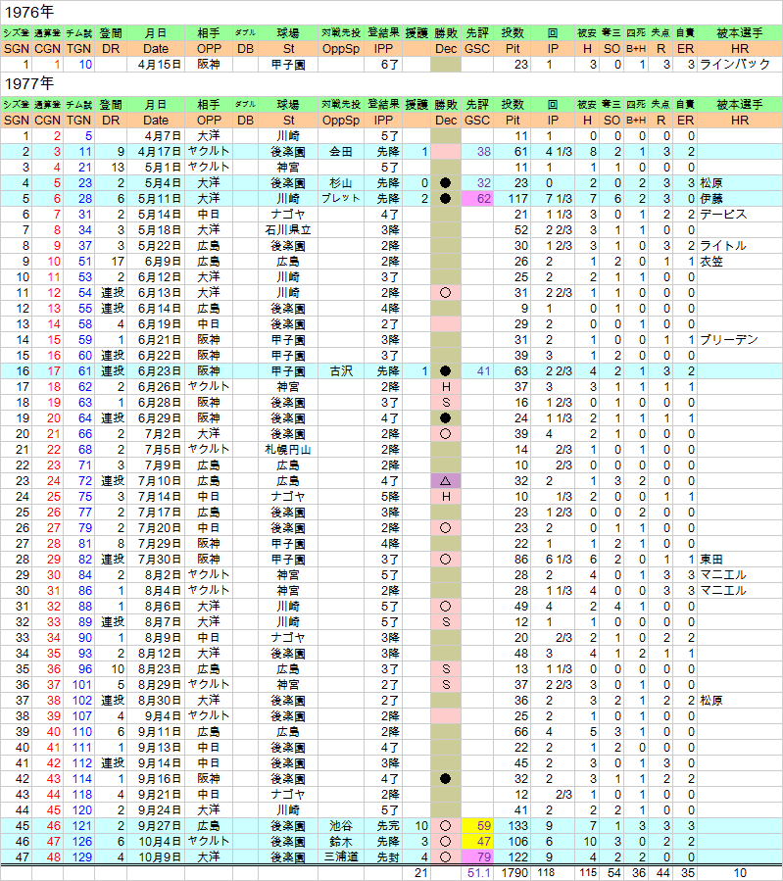Image resolution: width=783 pixels, height=881 pixels.
Task: Click the GSC header of the 1976 table
Action: [x=477, y=49]
